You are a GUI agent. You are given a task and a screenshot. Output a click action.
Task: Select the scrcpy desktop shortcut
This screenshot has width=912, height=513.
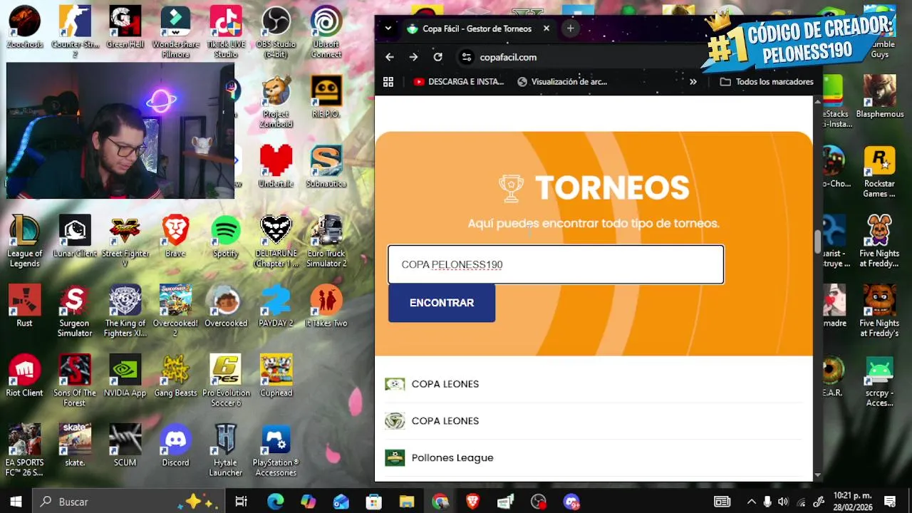pos(879,380)
